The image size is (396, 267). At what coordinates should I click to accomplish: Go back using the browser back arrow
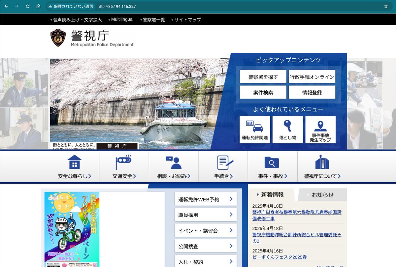[x=6, y=6]
